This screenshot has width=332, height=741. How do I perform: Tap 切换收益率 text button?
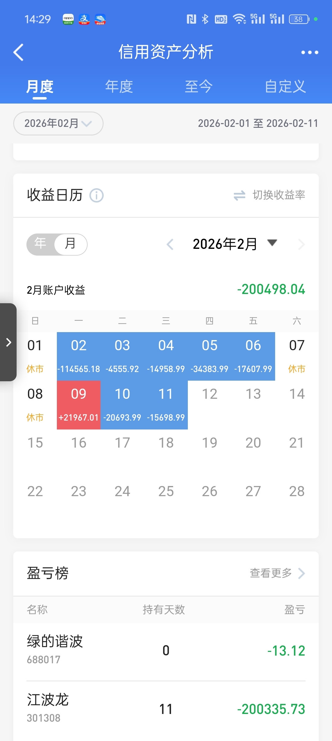click(279, 195)
